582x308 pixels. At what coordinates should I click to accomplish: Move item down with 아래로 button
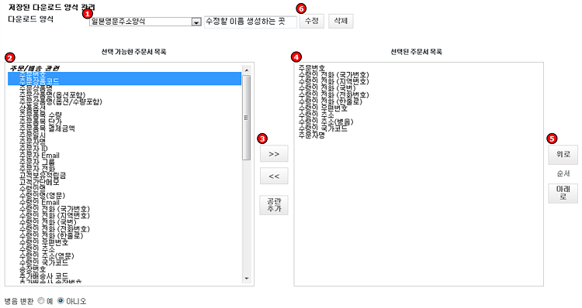click(x=563, y=193)
